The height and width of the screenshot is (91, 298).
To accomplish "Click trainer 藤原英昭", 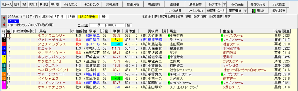I will (155, 40).
